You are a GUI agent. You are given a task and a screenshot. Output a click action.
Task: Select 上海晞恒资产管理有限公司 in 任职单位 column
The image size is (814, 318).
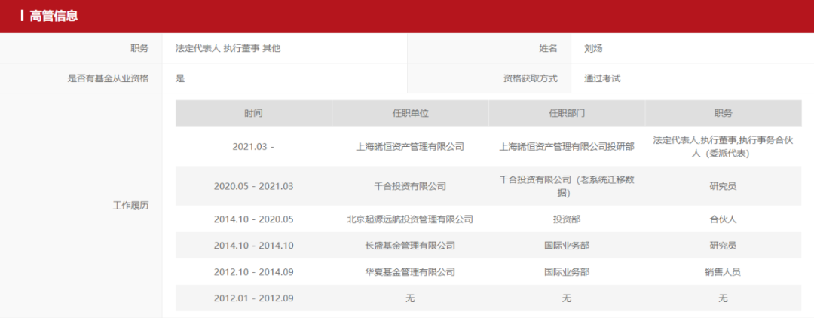click(x=410, y=146)
